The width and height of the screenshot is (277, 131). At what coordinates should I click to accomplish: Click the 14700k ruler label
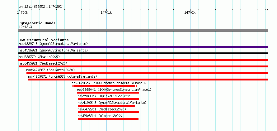click(x=22, y=12)
